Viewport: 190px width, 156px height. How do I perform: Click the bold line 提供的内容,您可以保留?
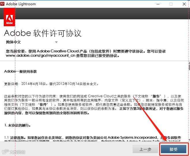click(47, 113)
